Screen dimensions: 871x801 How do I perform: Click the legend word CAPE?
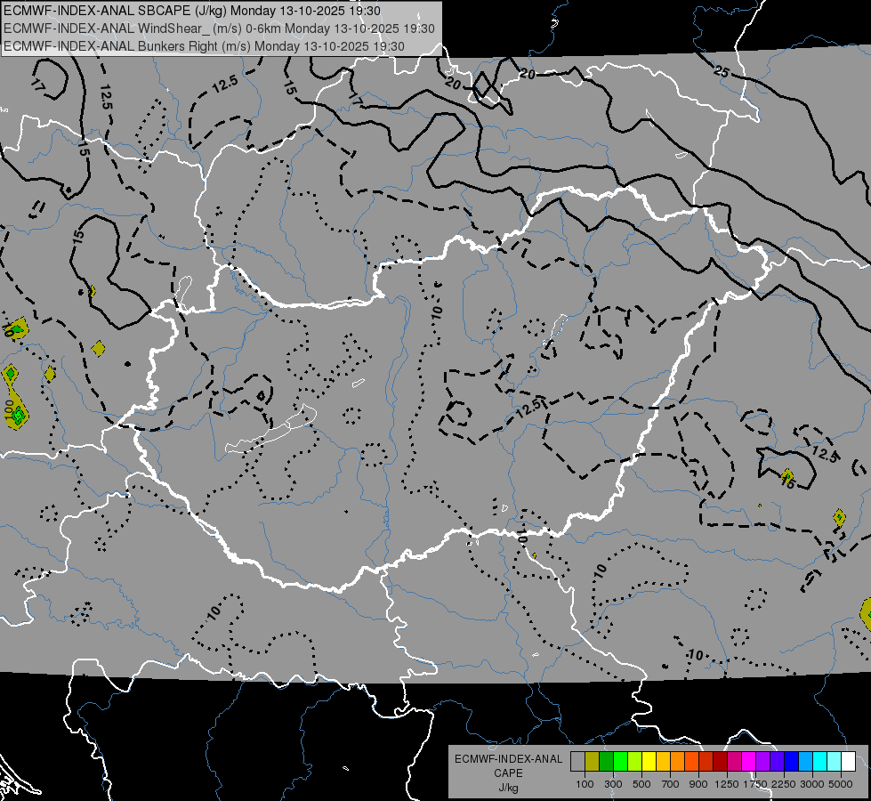(508, 773)
